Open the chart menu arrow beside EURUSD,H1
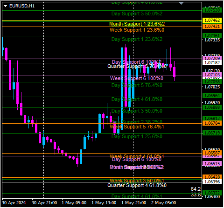 (6, 6)
